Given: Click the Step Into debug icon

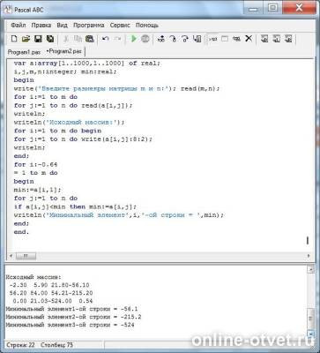Looking at the screenshot, I should click(161, 39).
